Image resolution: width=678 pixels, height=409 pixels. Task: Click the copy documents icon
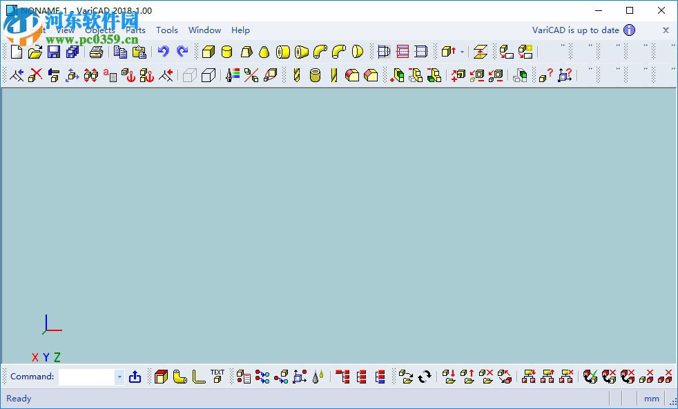coord(120,52)
